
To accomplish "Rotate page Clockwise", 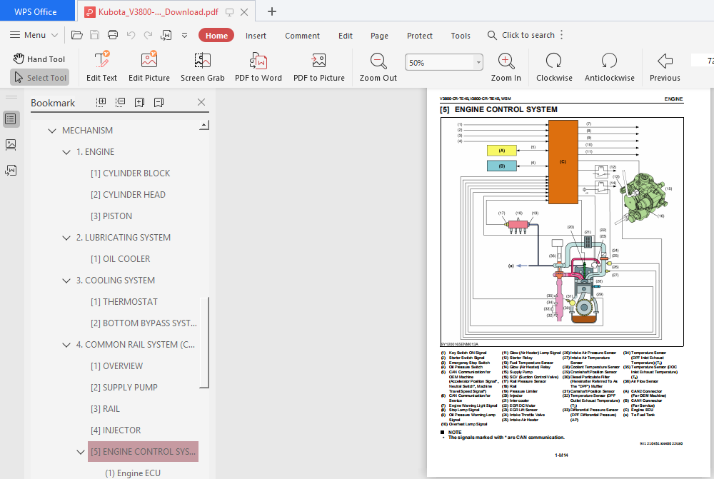I will pos(554,66).
